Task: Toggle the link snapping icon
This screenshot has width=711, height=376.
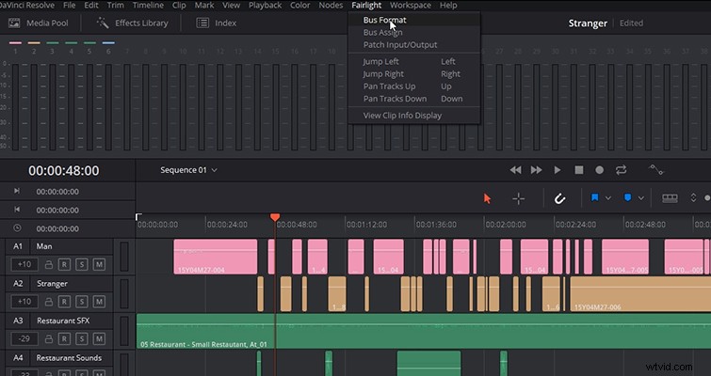Action: (x=560, y=198)
